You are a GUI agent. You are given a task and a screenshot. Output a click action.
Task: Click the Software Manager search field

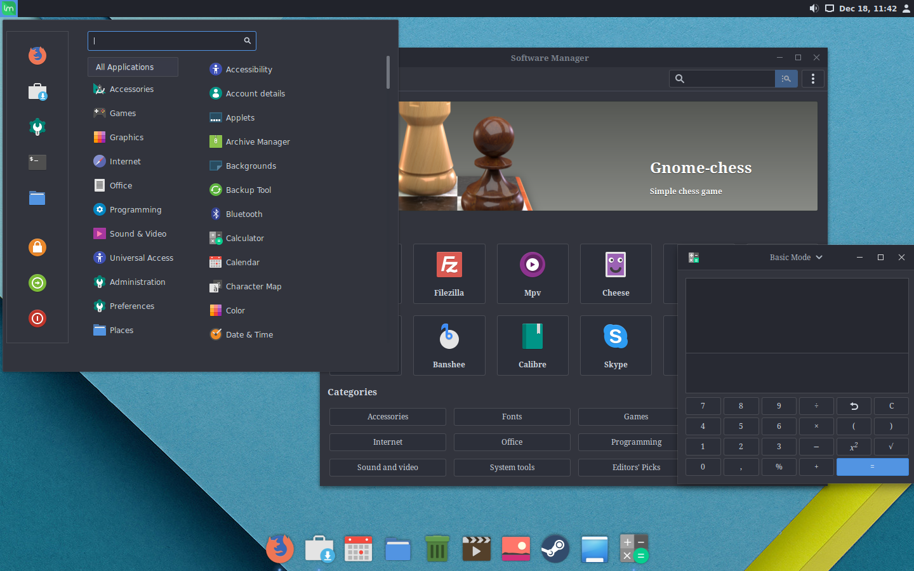click(722, 79)
